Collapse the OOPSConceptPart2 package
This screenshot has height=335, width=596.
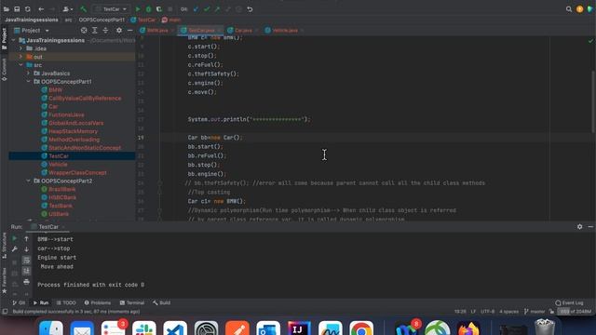click(x=29, y=181)
